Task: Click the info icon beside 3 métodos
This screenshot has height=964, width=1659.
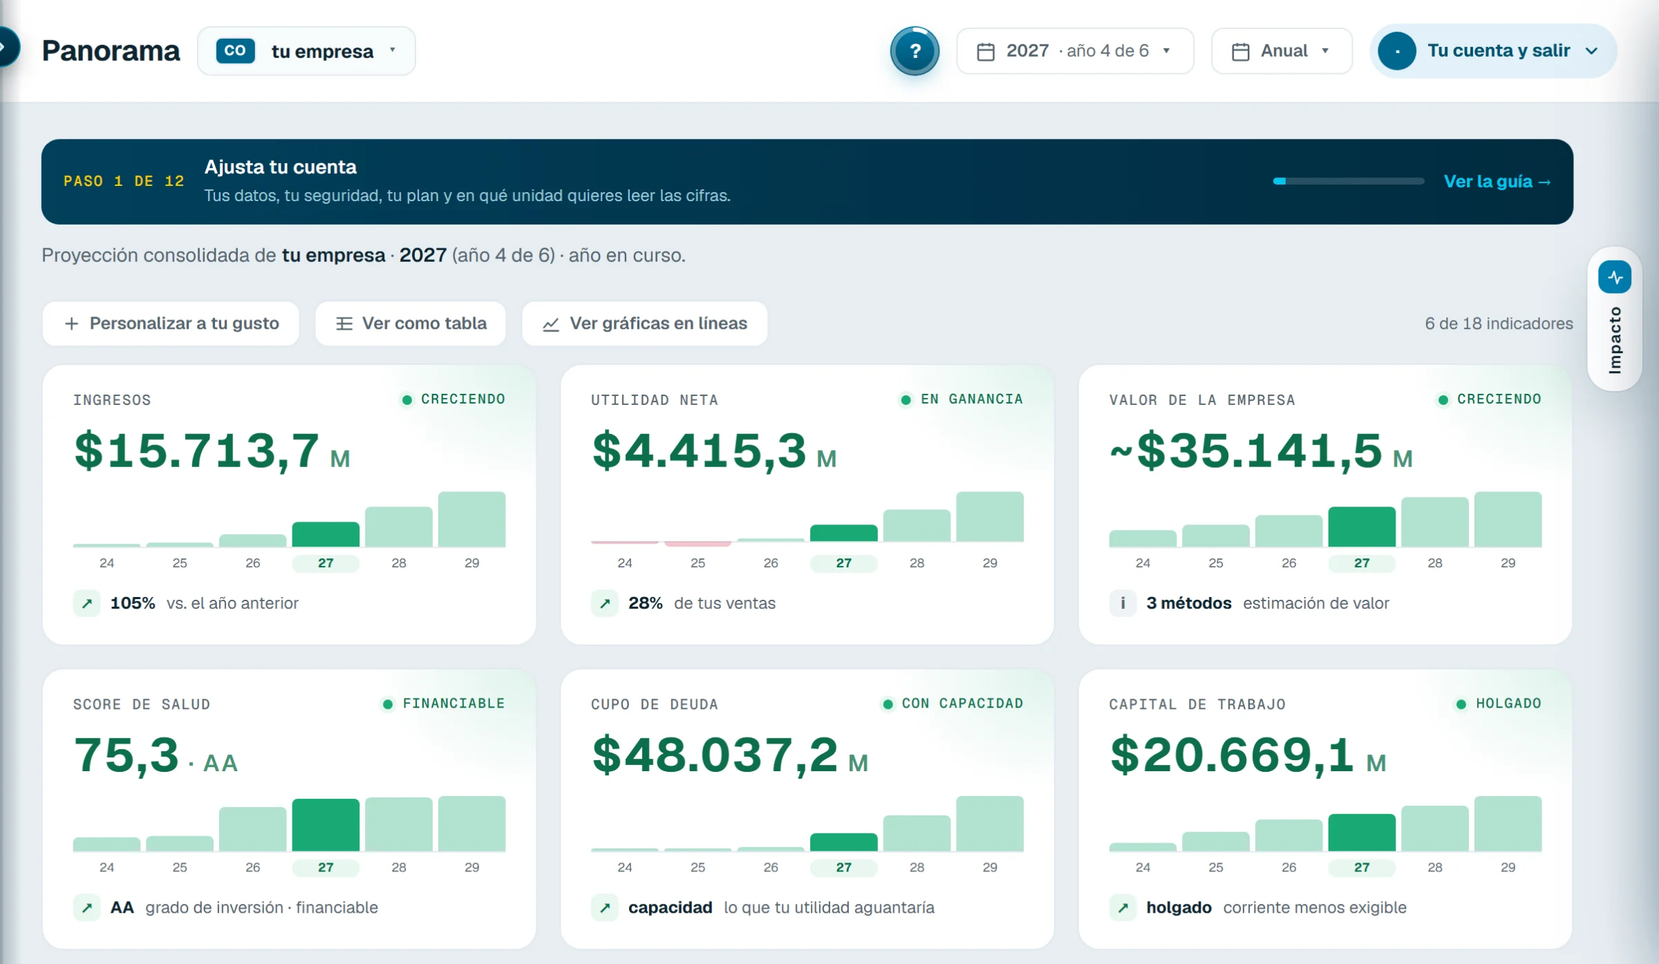Action: point(1123,603)
